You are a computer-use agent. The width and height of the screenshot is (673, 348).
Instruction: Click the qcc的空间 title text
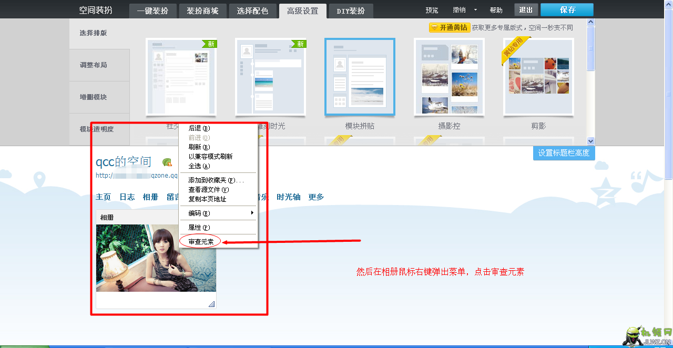pos(124,162)
